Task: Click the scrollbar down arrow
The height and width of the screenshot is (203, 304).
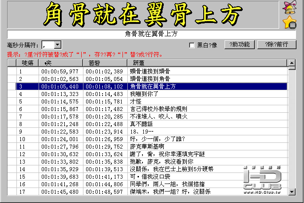Action: [x=292, y=192]
